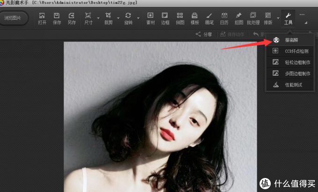
Task: Expand the 排版 dropdown arrow
Action: point(278,18)
